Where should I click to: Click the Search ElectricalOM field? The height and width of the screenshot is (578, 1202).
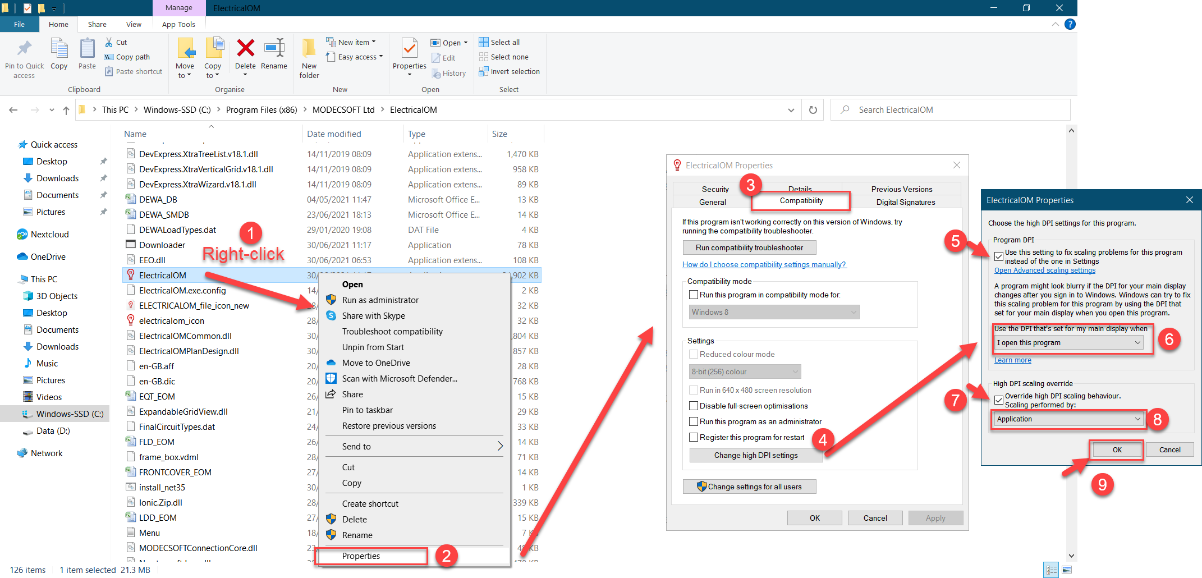pos(949,110)
